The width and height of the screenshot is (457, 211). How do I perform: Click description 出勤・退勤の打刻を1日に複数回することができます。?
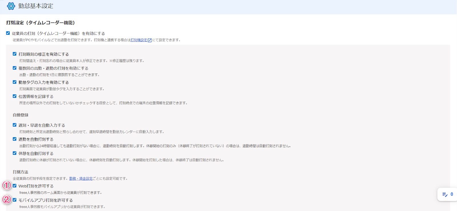[x=60, y=75]
